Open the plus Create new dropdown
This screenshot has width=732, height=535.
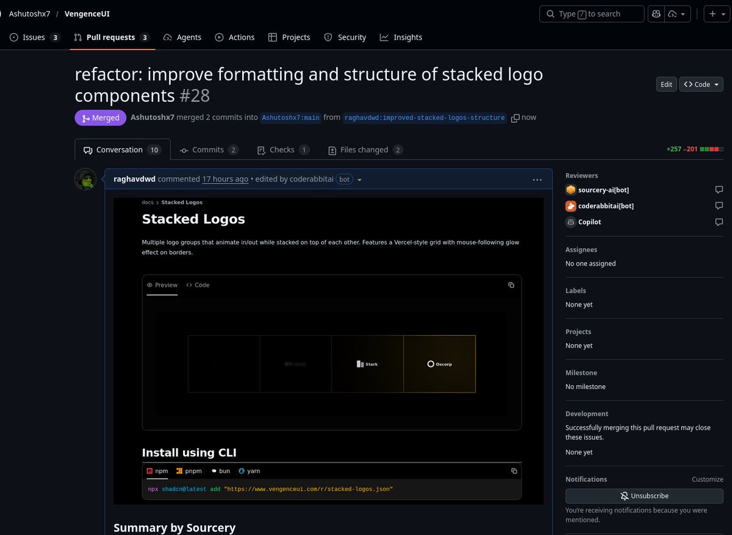717,13
